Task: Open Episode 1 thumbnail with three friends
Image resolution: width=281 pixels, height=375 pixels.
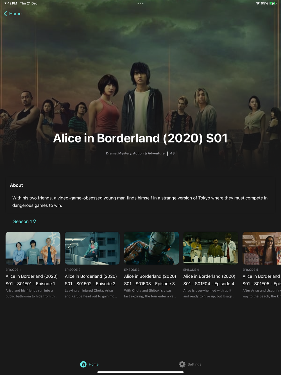Action: [33, 248]
